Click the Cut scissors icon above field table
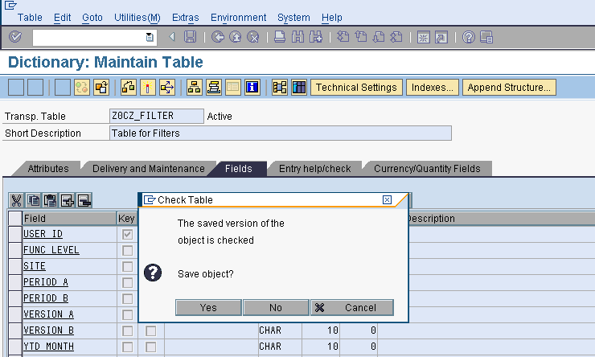Viewport: 595px width, 357px height. coord(16,200)
